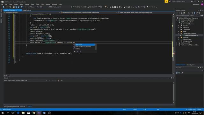Click the Save All toolbar icon
The image size is (204, 115).
tap(18, 7)
